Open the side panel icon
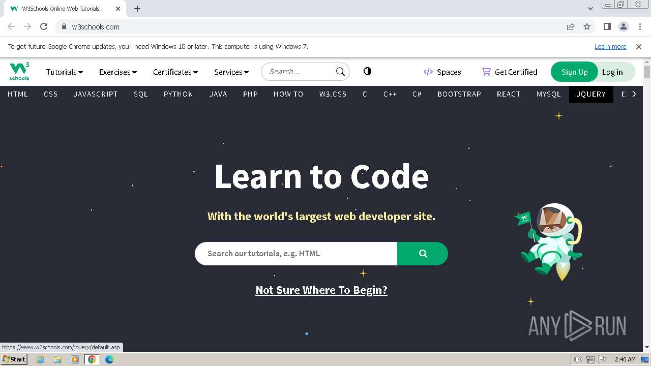The width and height of the screenshot is (651, 366). tap(607, 26)
